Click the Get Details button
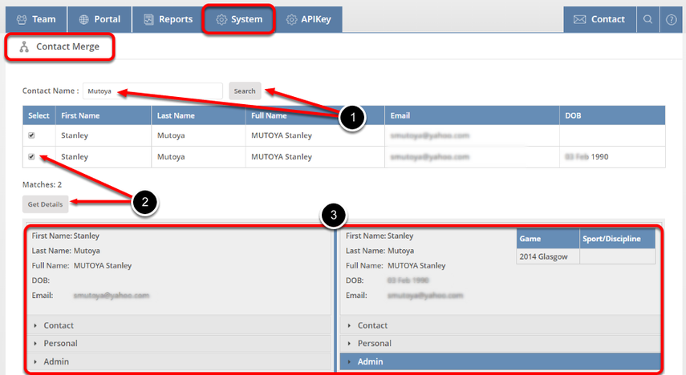 coord(46,204)
